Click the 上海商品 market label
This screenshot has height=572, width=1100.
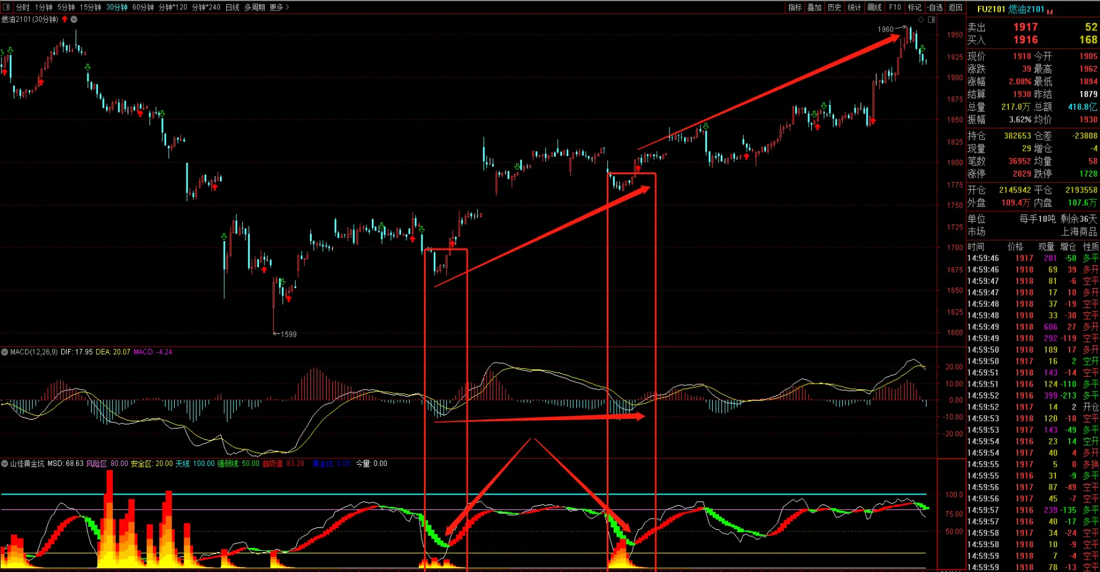coord(1079,232)
